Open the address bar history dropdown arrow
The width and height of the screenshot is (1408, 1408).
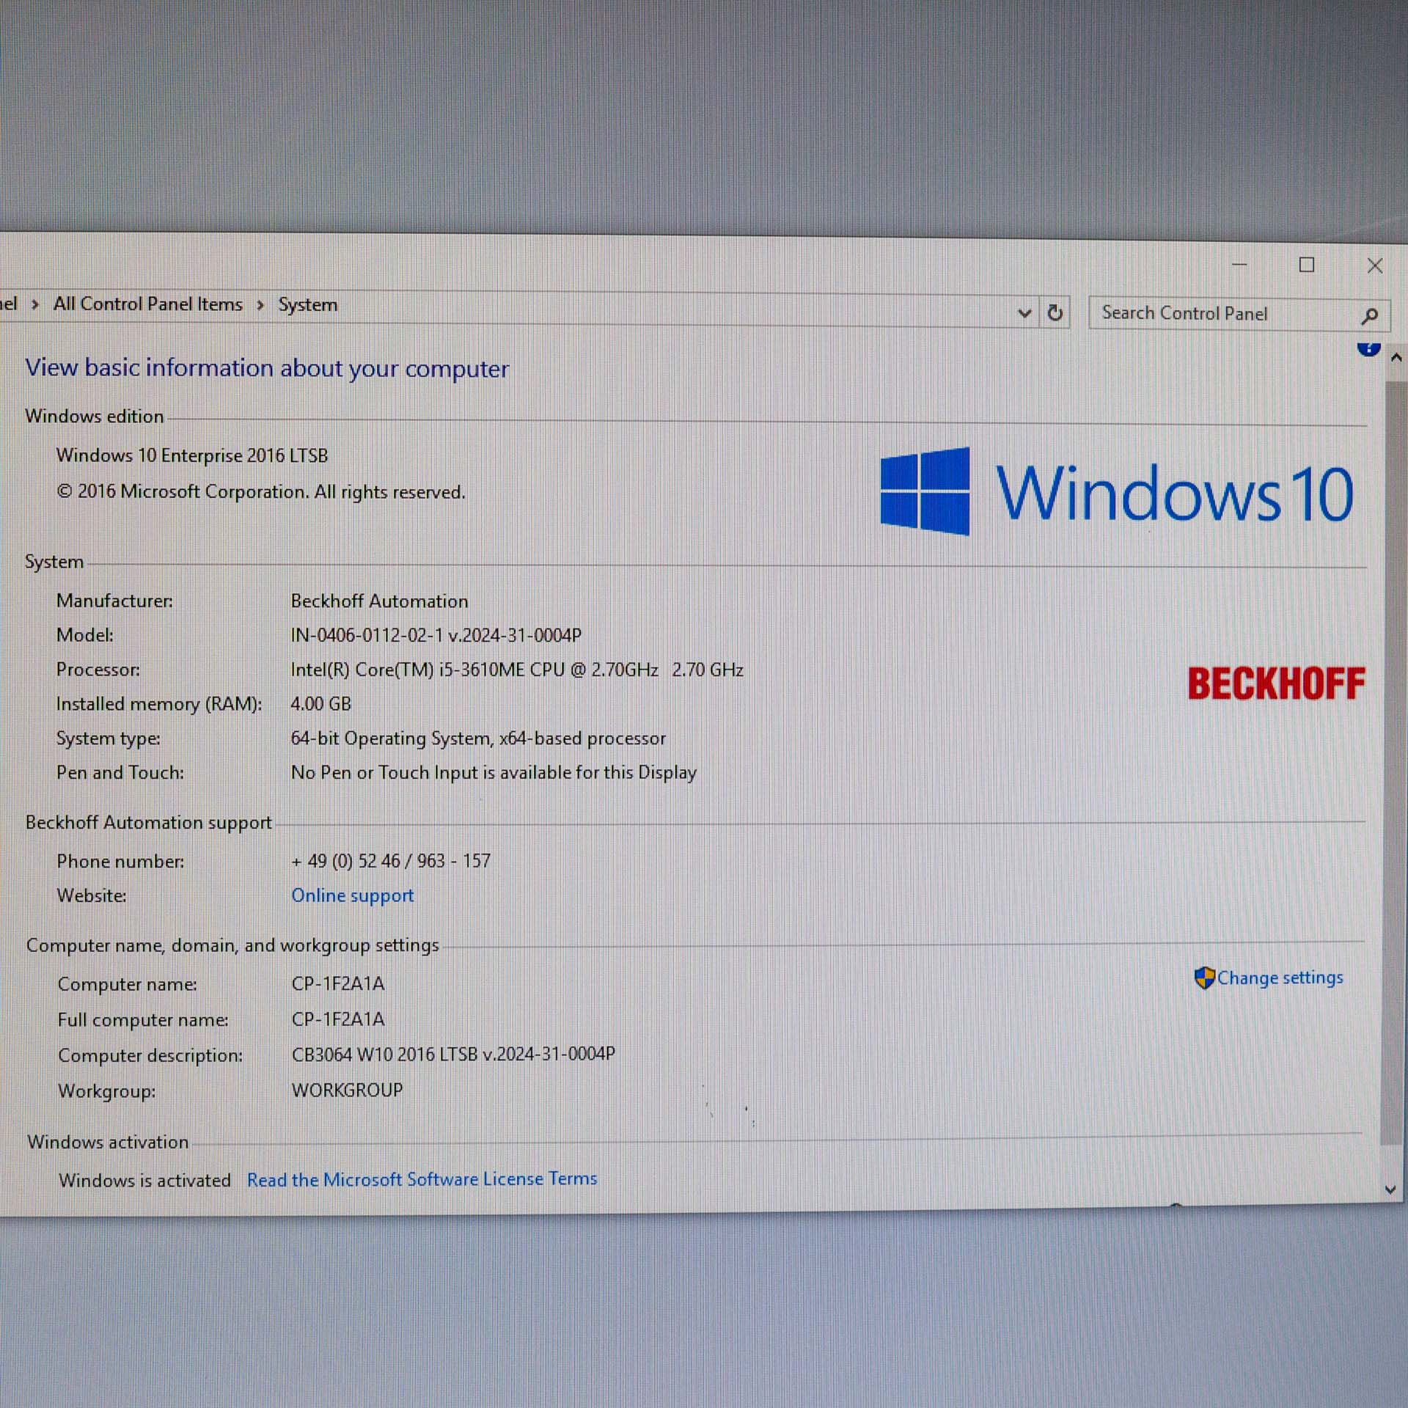click(x=1024, y=314)
